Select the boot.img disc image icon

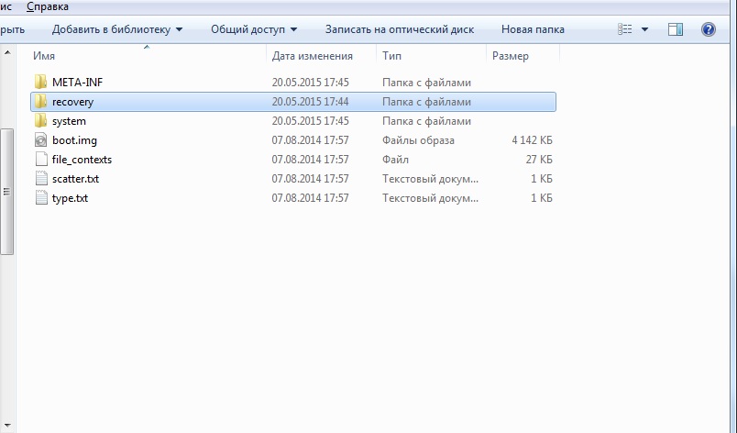[x=40, y=140]
